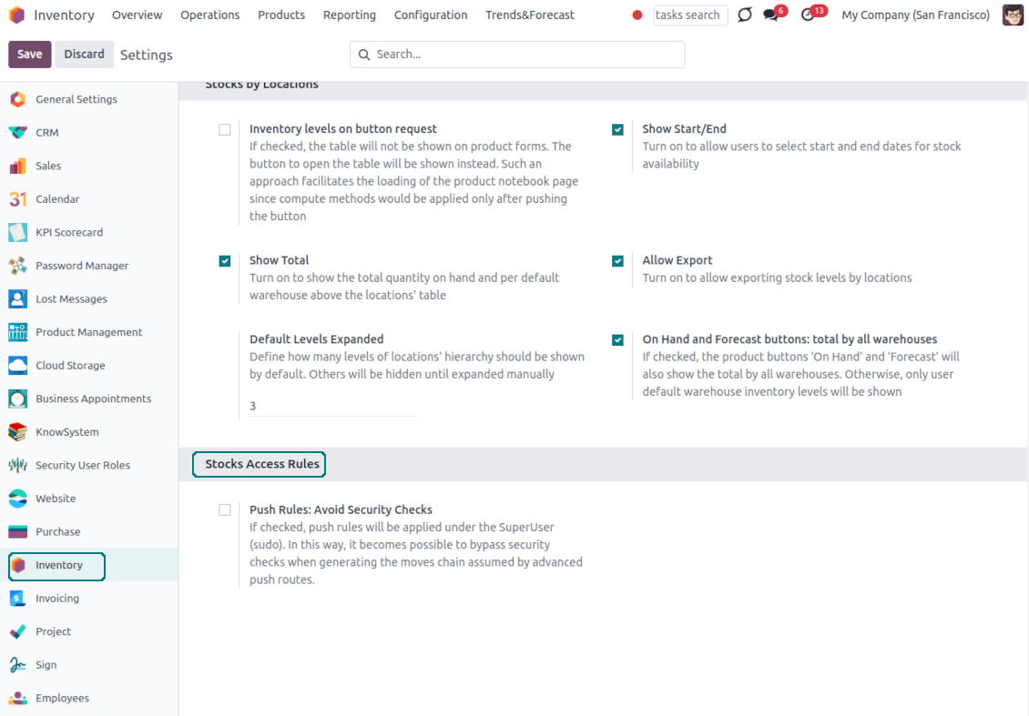The width and height of the screenshot is (1029, 716).
Task: Uncheck the Show Total checkbox
Action: (x=225, y=261)
